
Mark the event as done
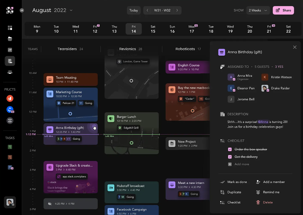[x=234, y=182]
